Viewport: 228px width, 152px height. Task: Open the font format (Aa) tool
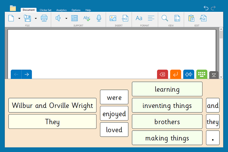139,18
